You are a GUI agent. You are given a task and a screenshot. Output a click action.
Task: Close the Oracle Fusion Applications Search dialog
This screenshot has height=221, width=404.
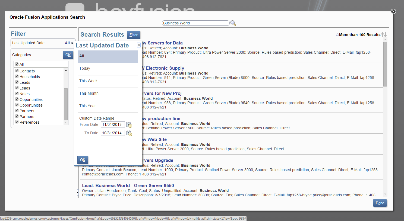(393, 11)
